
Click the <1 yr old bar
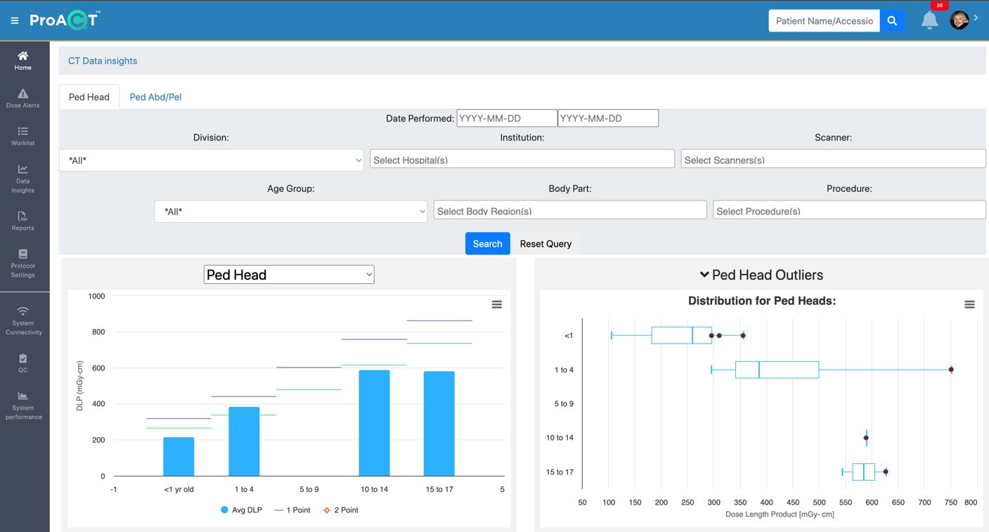click(179, 457)
